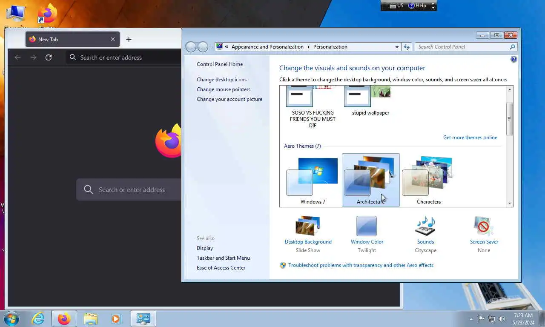This screenshot has height=327, width=545.
Task: Open Change desktop icons link
Action: 221,80
